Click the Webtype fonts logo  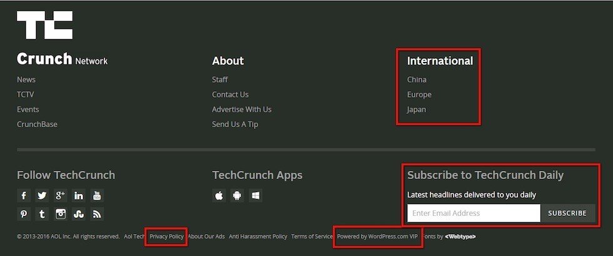click(460, 237)
